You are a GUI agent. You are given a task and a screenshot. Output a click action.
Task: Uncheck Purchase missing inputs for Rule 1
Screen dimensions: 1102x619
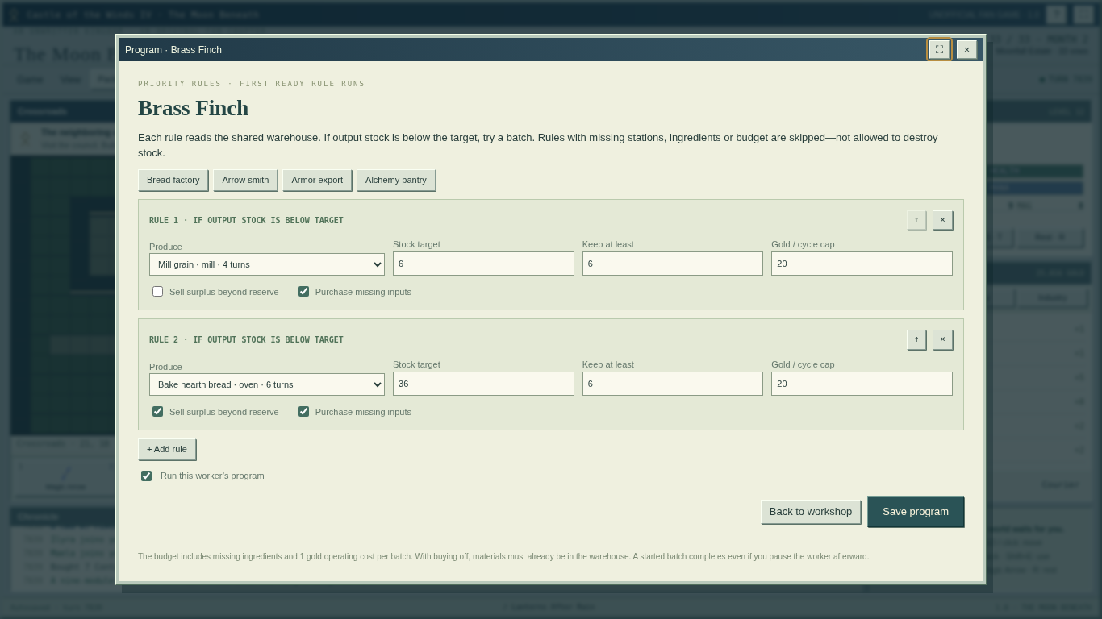point(303,291)
